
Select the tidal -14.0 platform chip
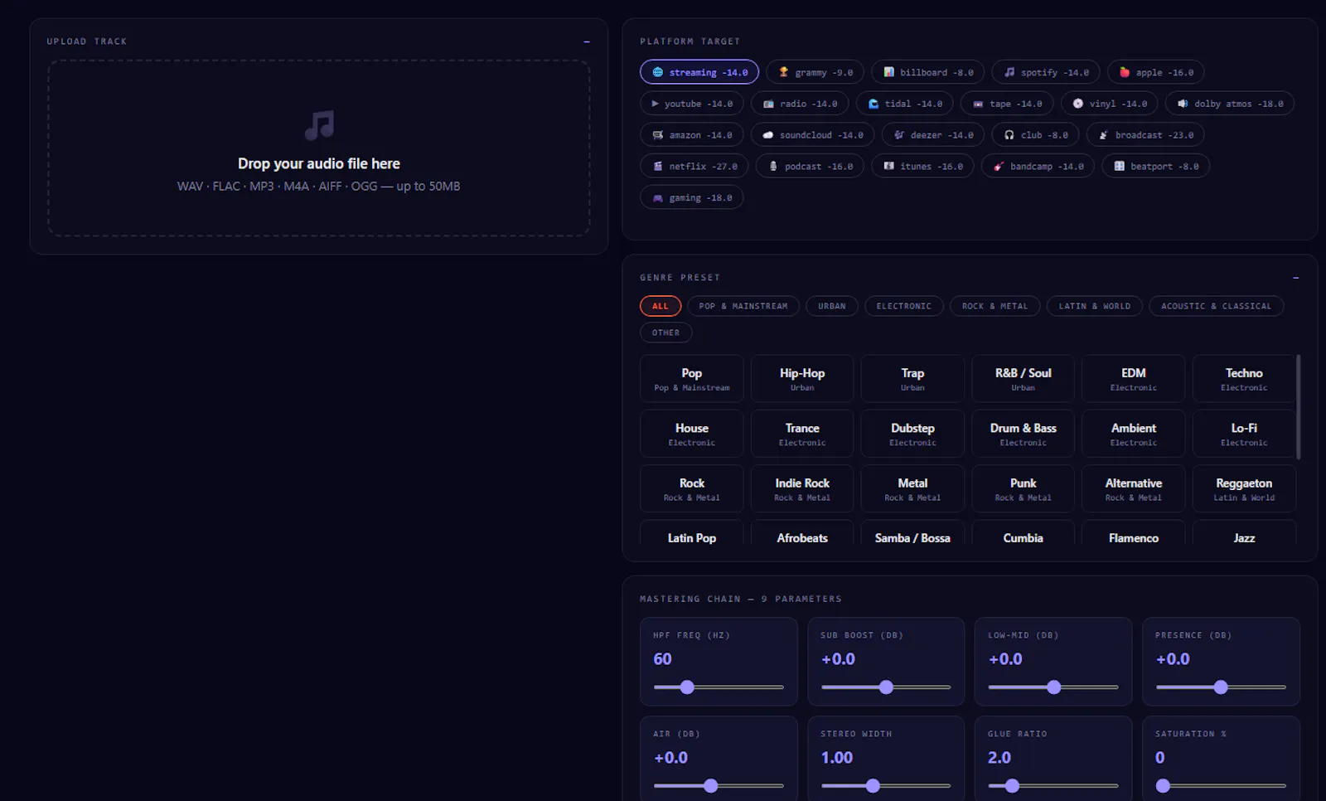[904, 104]
